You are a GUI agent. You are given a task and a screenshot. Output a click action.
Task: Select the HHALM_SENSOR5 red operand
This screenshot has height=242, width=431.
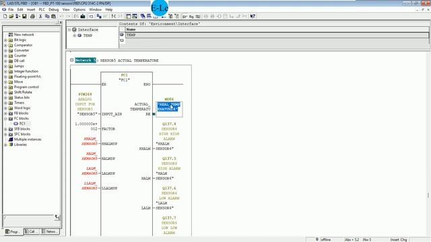90,141
